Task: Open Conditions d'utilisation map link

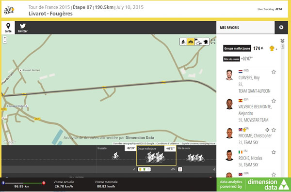Action: 168,143
